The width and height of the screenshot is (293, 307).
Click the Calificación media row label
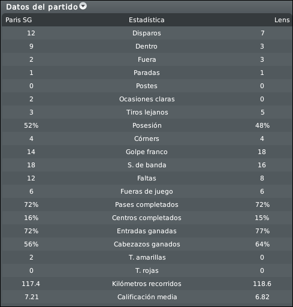(x=147, y=297)
